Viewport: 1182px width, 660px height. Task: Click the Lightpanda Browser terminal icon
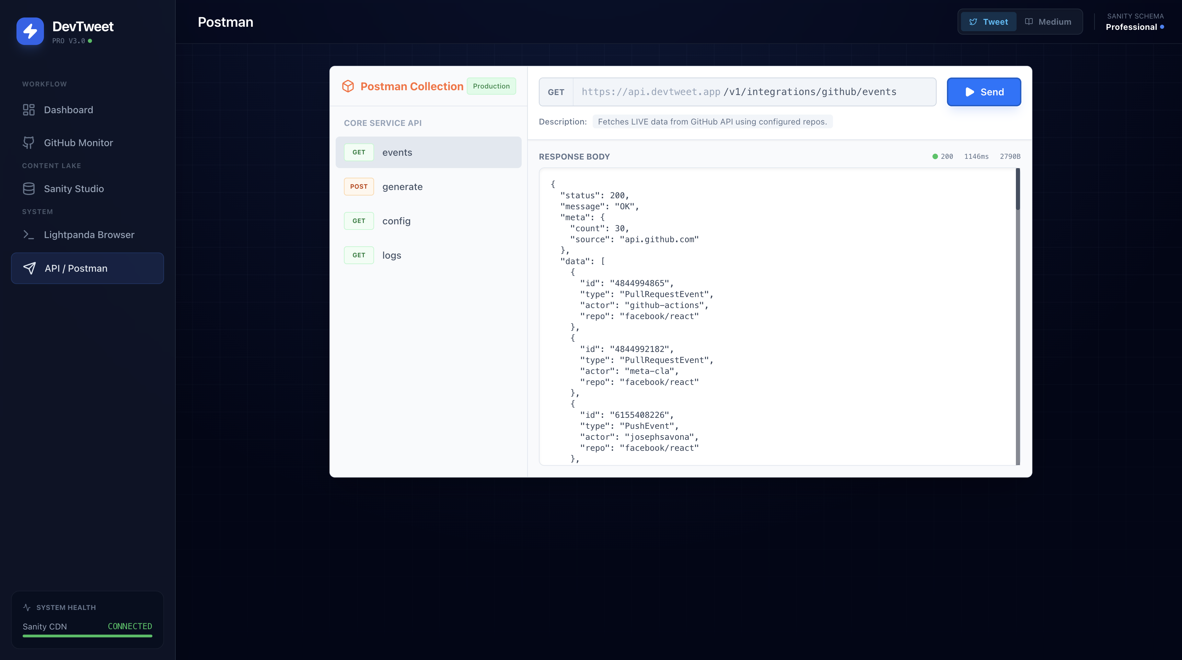coord(28,234)
